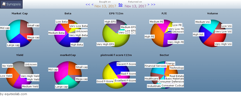Select the Good F-Score label
Image resolution: width=241 pixels, height=96 pixels.
coord(105,82)
